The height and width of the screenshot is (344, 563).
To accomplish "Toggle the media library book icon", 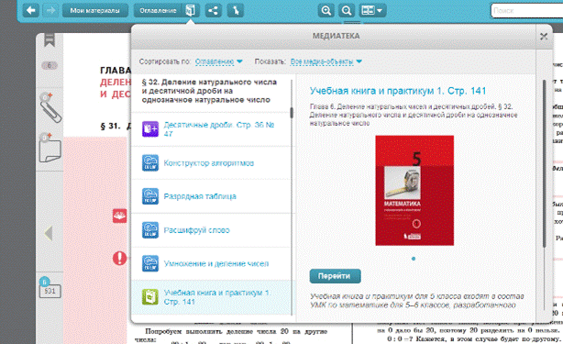I will click(191, 10).
